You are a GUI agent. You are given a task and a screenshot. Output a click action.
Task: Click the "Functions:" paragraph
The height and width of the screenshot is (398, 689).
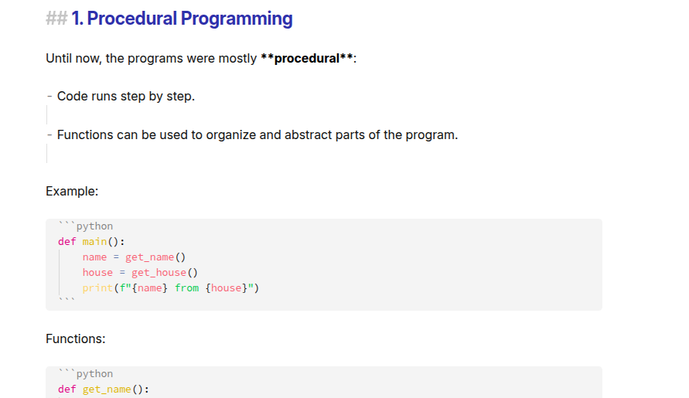[x=76, y=338]
